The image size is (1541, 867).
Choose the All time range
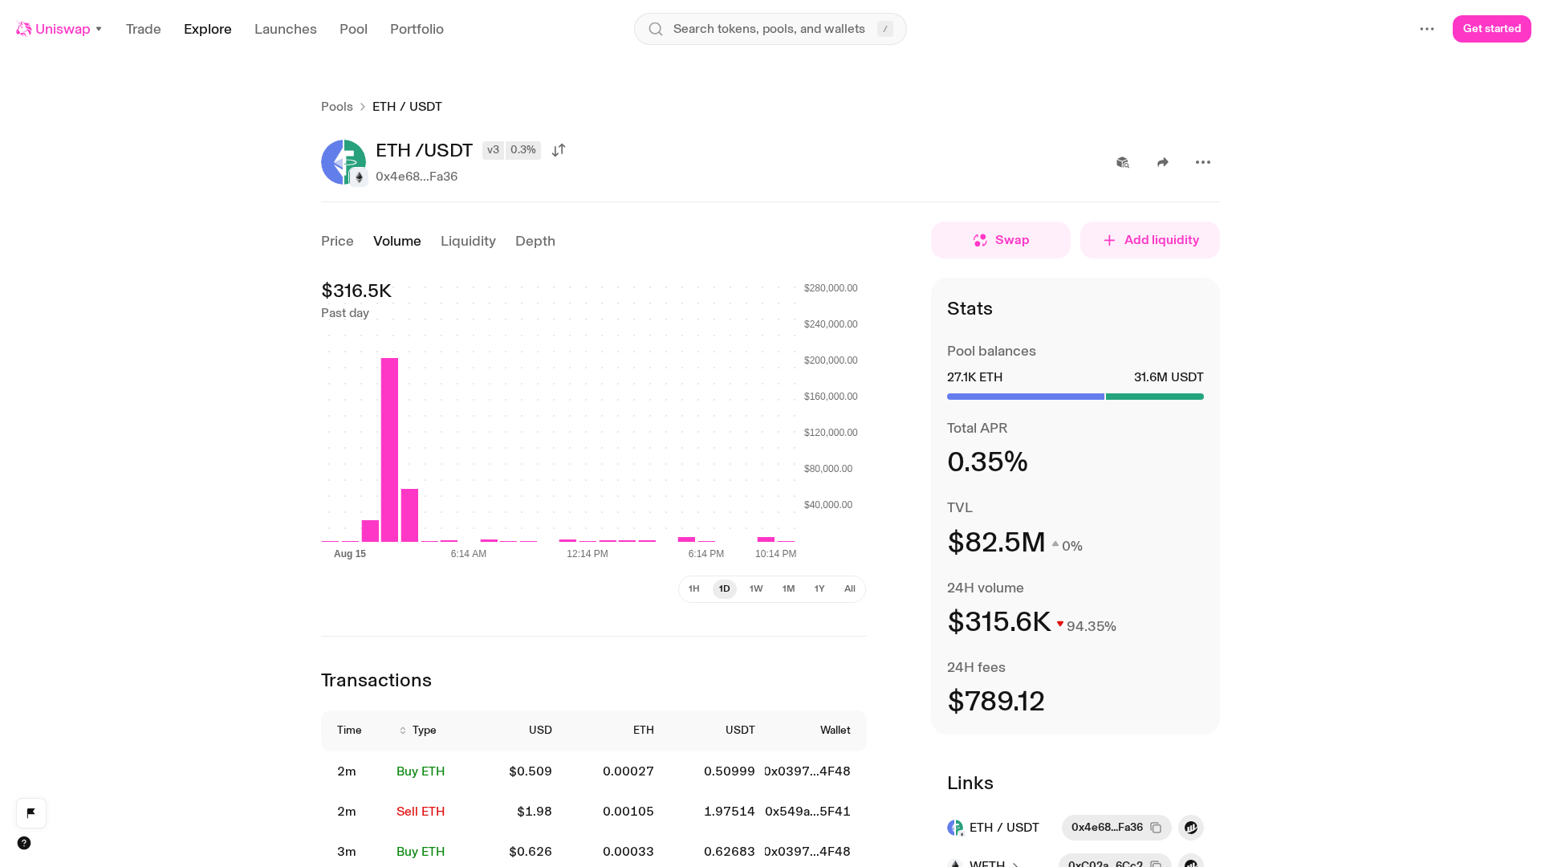850,589
